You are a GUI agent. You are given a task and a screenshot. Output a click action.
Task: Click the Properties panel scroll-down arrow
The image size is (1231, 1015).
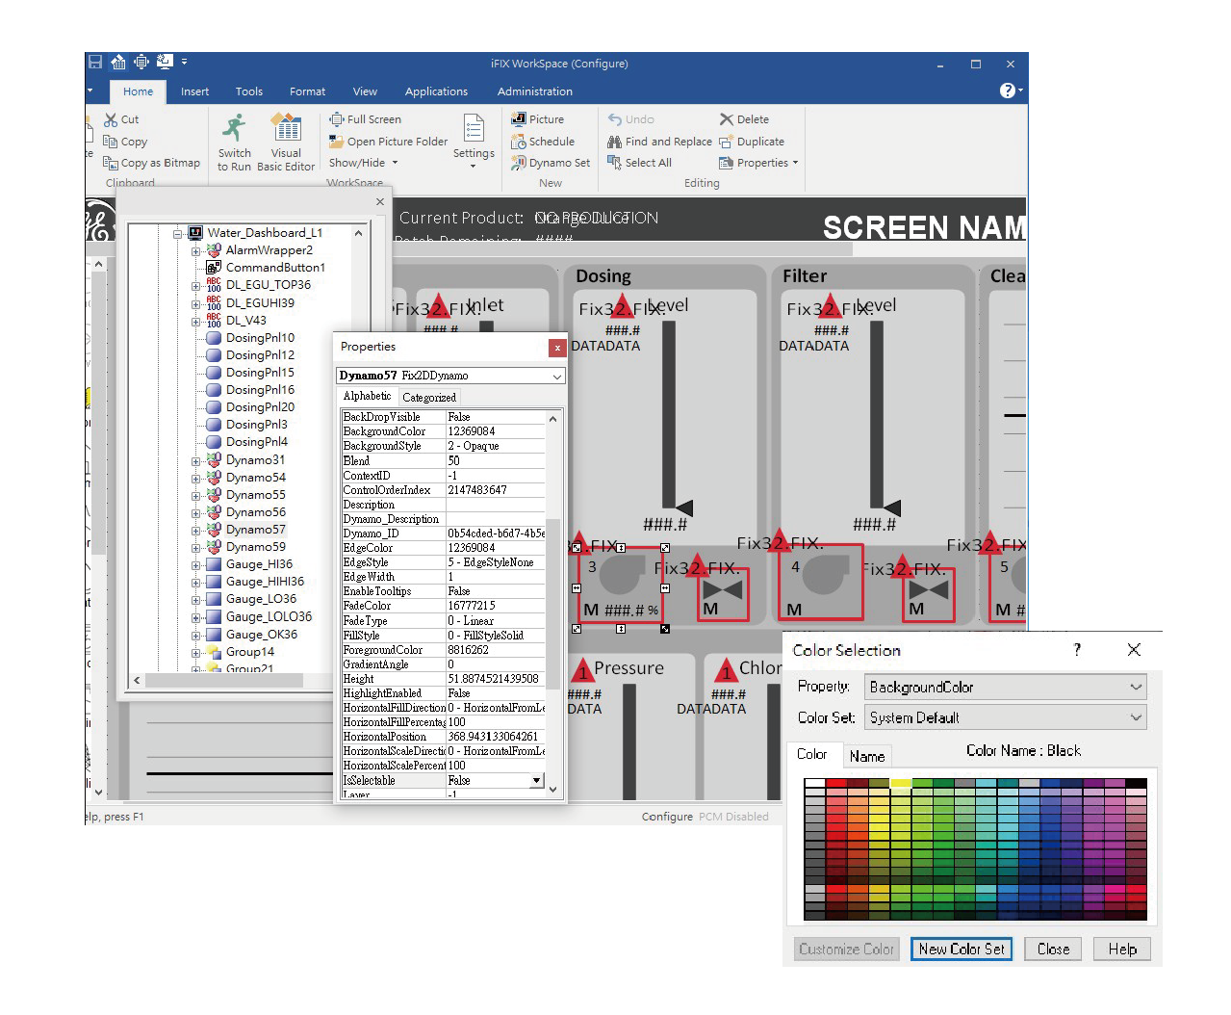point(553,789)
